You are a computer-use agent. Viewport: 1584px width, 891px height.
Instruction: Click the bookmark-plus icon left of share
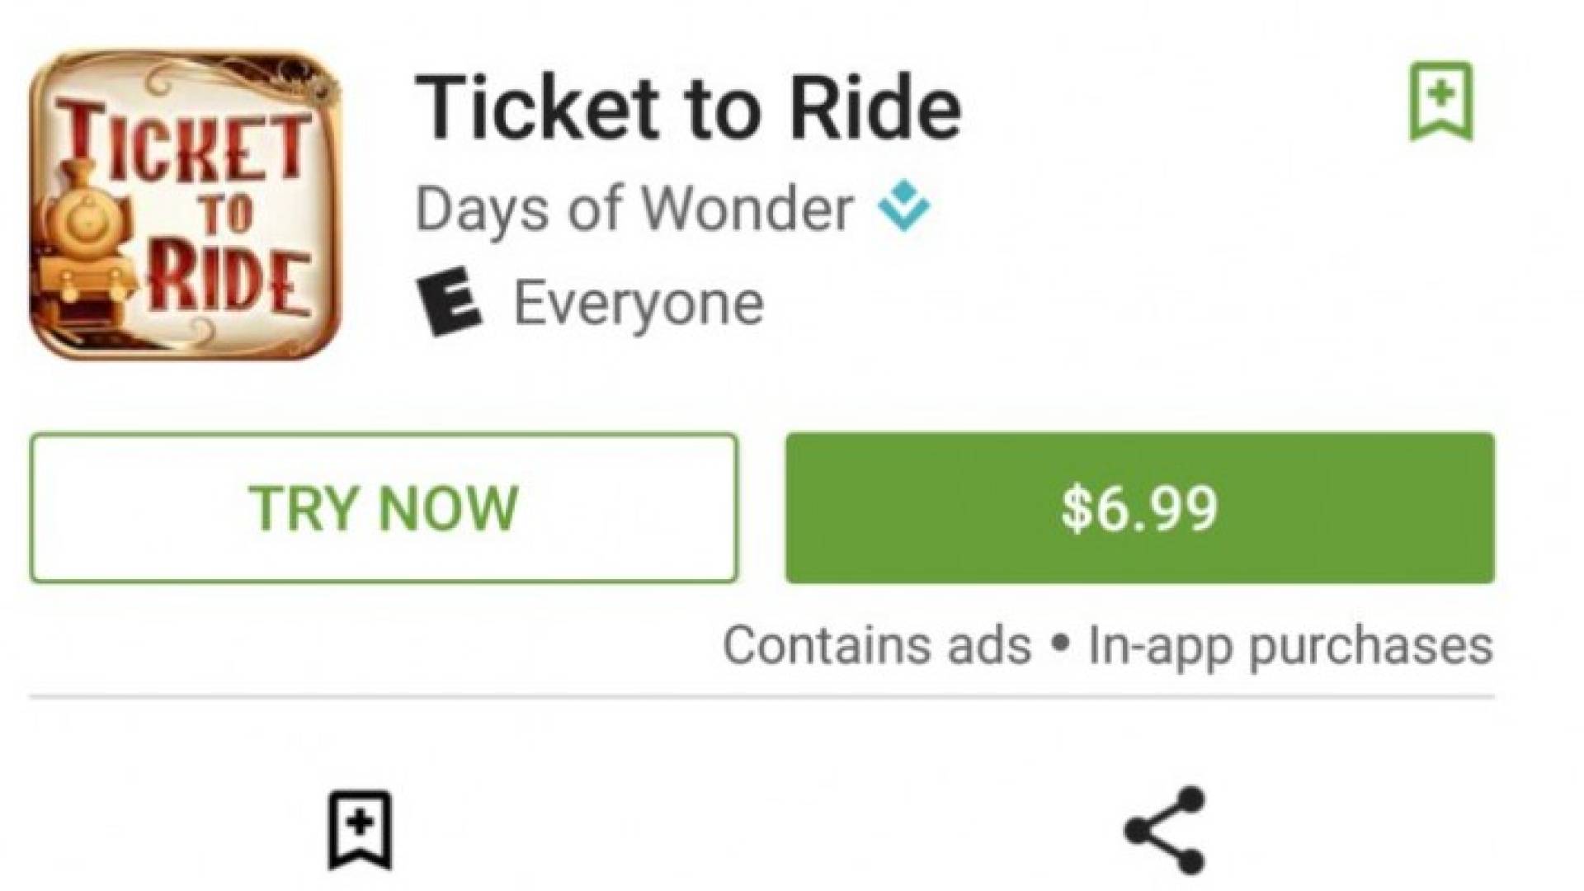360,830
